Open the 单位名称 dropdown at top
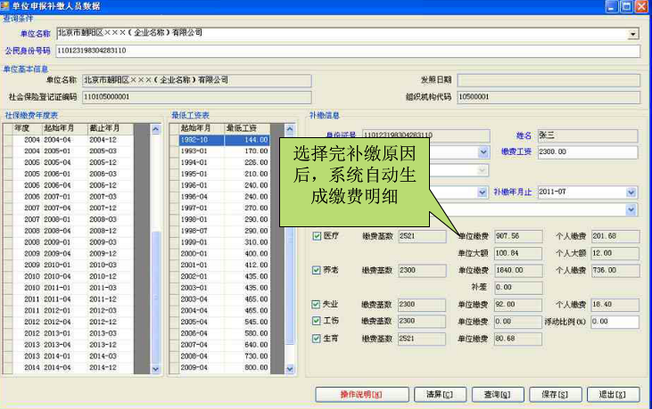The width and height of the screenshot is (652, 409). point(633,34)
